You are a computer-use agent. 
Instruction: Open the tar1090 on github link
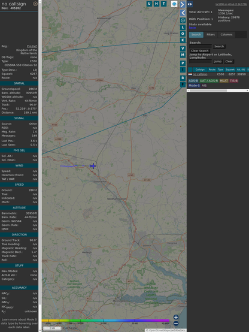click(x=231, y=4)
